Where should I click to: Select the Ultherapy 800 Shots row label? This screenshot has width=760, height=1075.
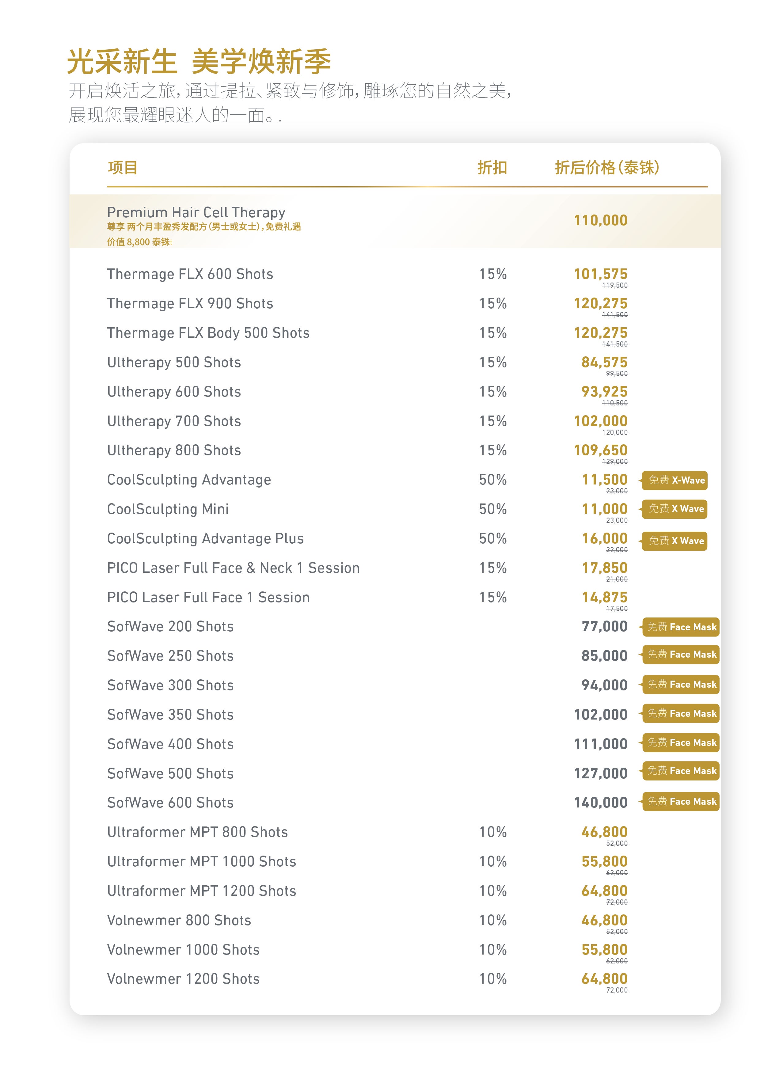pyautogui.click(x=174, y=450)
